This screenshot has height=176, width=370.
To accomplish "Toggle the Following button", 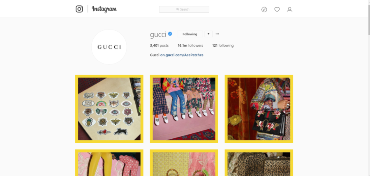I will (x=190, y=34).
